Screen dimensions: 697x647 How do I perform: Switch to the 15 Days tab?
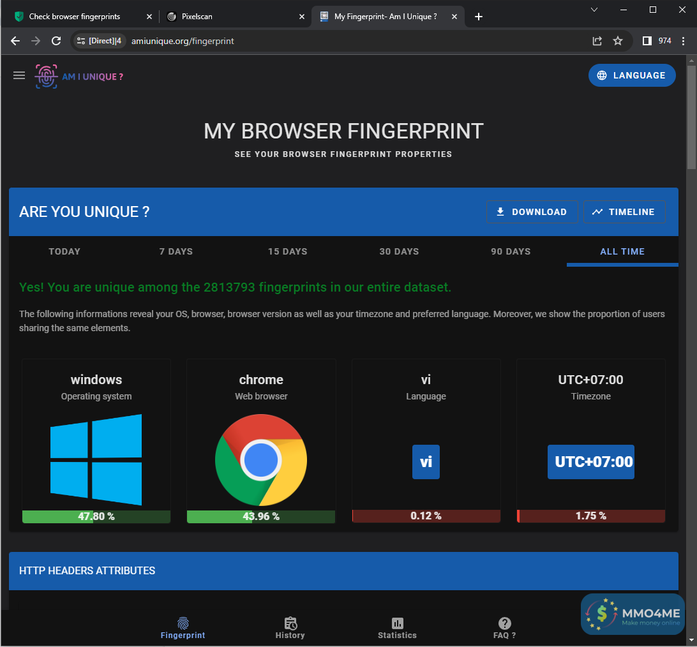click(288, 251)
